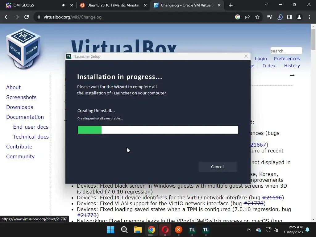Close the Changelog tab

tap(219, 5)
